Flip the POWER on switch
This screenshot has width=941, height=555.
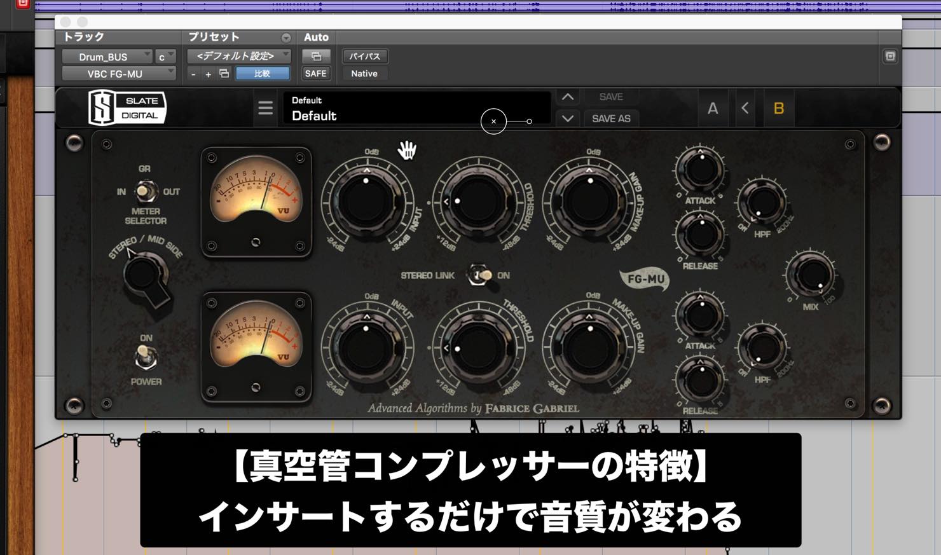(146, 358)
